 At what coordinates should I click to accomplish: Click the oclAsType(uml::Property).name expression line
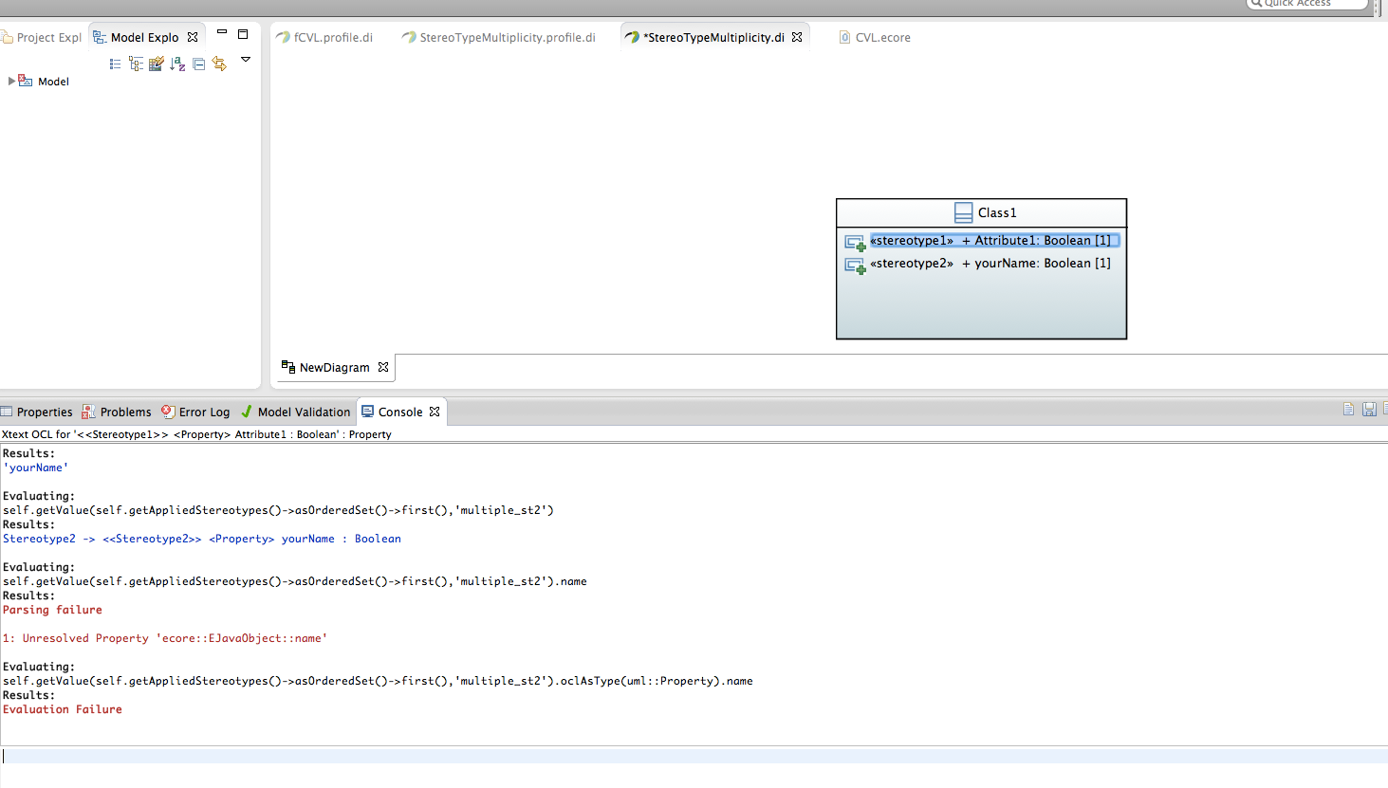[x=378, y=681]
